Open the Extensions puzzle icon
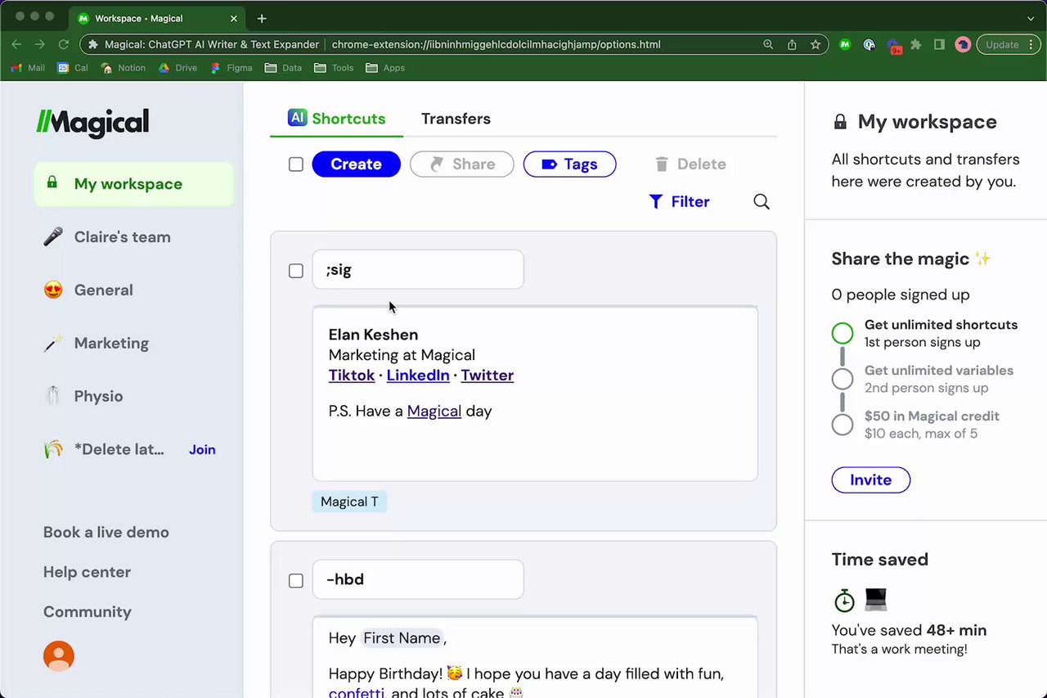Viewport: 1047px width, 698px height. tap(916, 45)
